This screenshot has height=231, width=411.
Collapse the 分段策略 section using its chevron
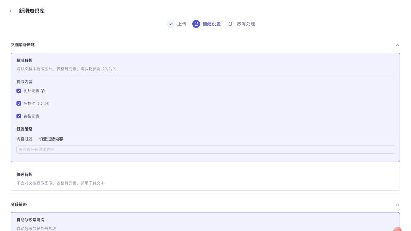[x=397, y=204]
